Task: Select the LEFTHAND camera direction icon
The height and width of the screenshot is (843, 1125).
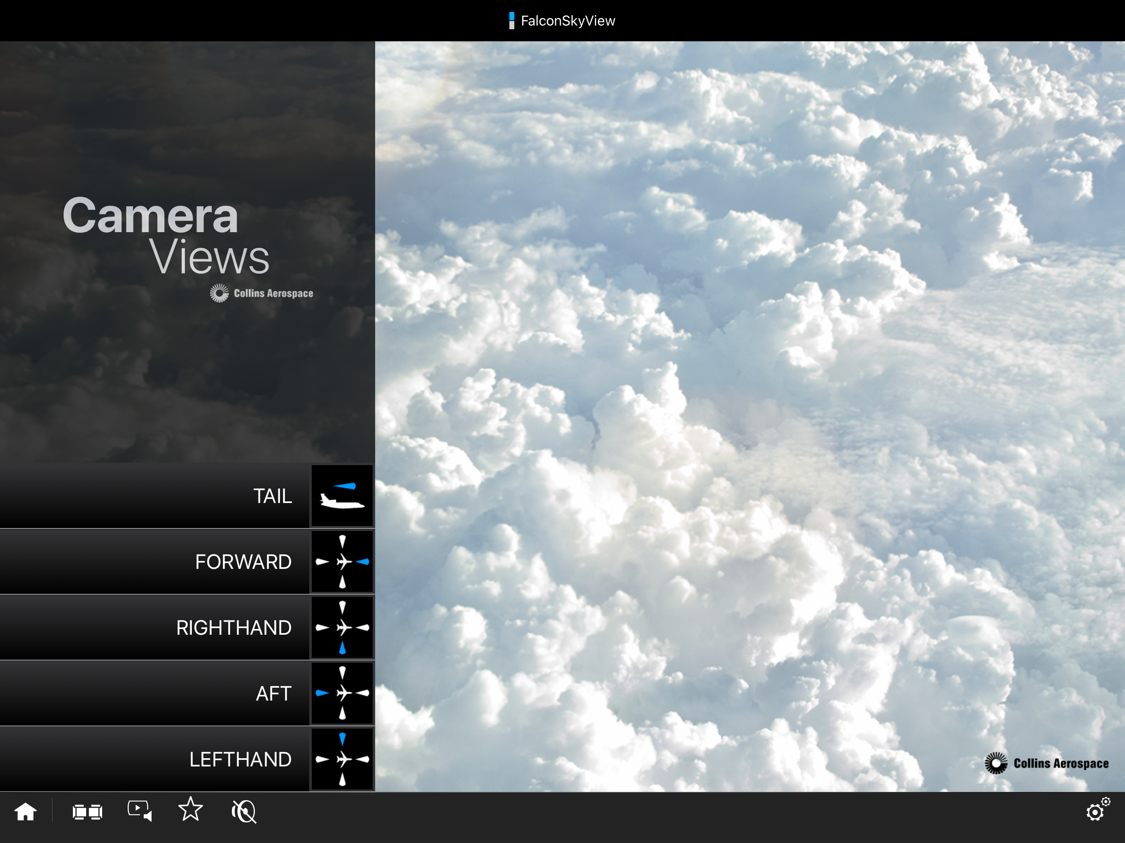Action: [x=342, y=759]
